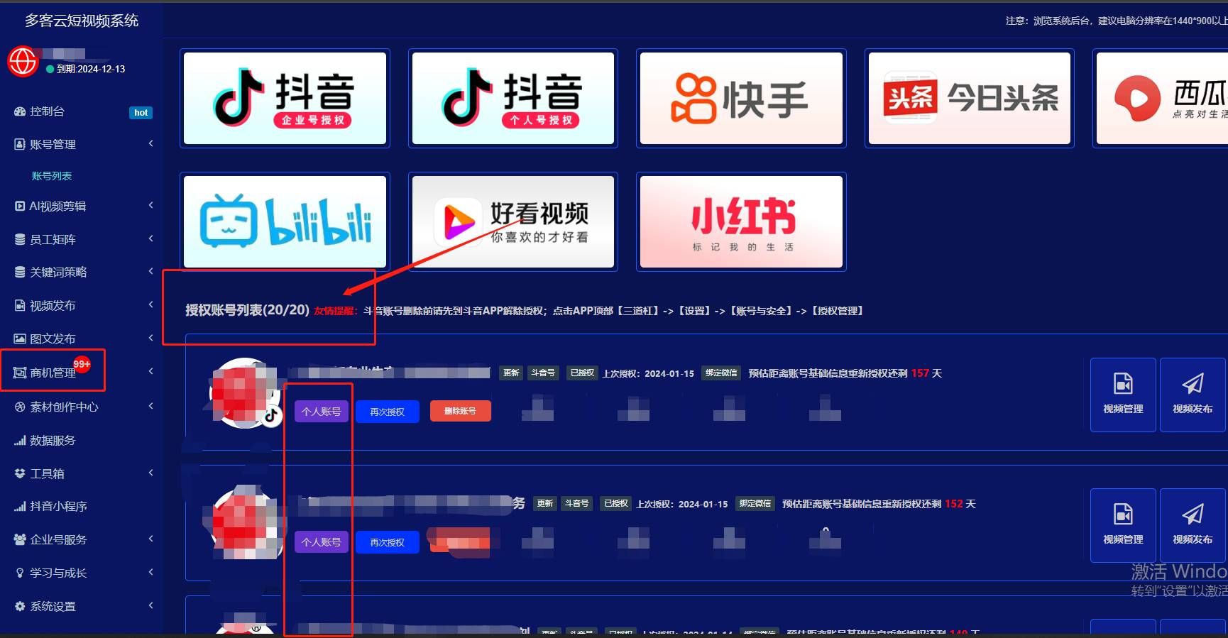Click the 关键词策略 sidebar icon
This screenshot has width=1228, height=638.
20,272
